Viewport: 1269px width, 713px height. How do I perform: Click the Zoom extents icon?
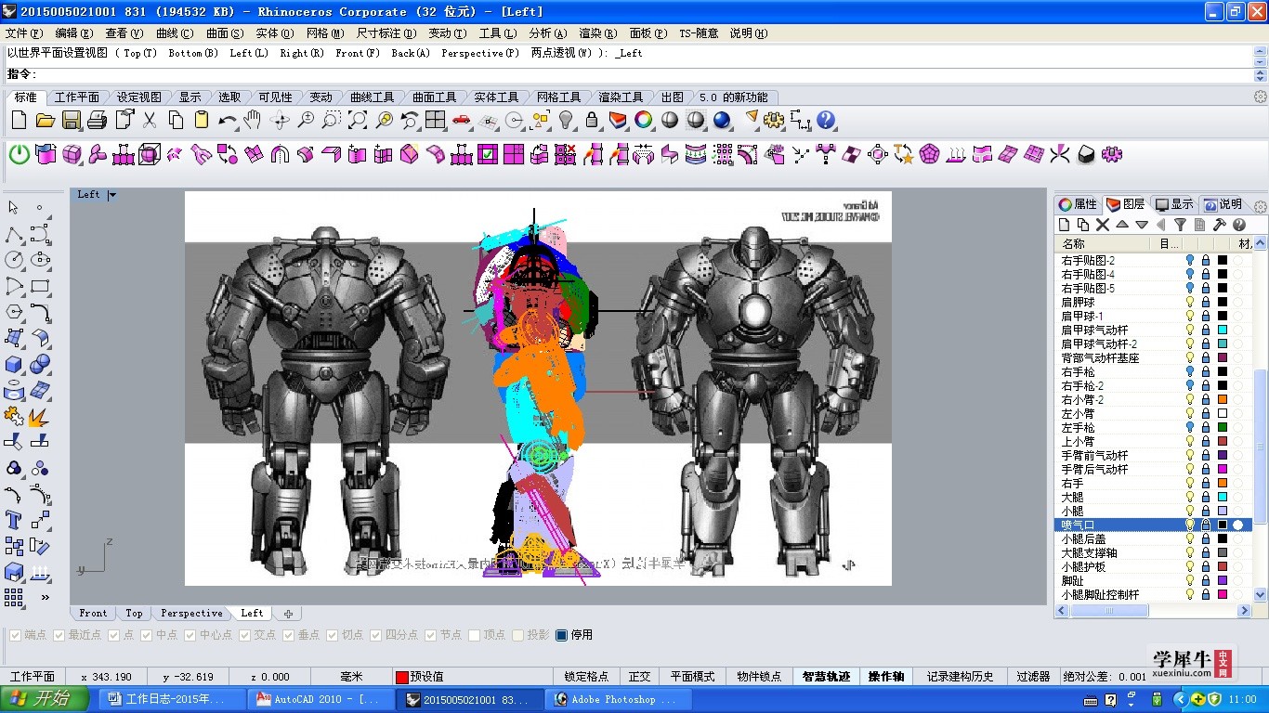pyautogui.click(x=358, y=120)
